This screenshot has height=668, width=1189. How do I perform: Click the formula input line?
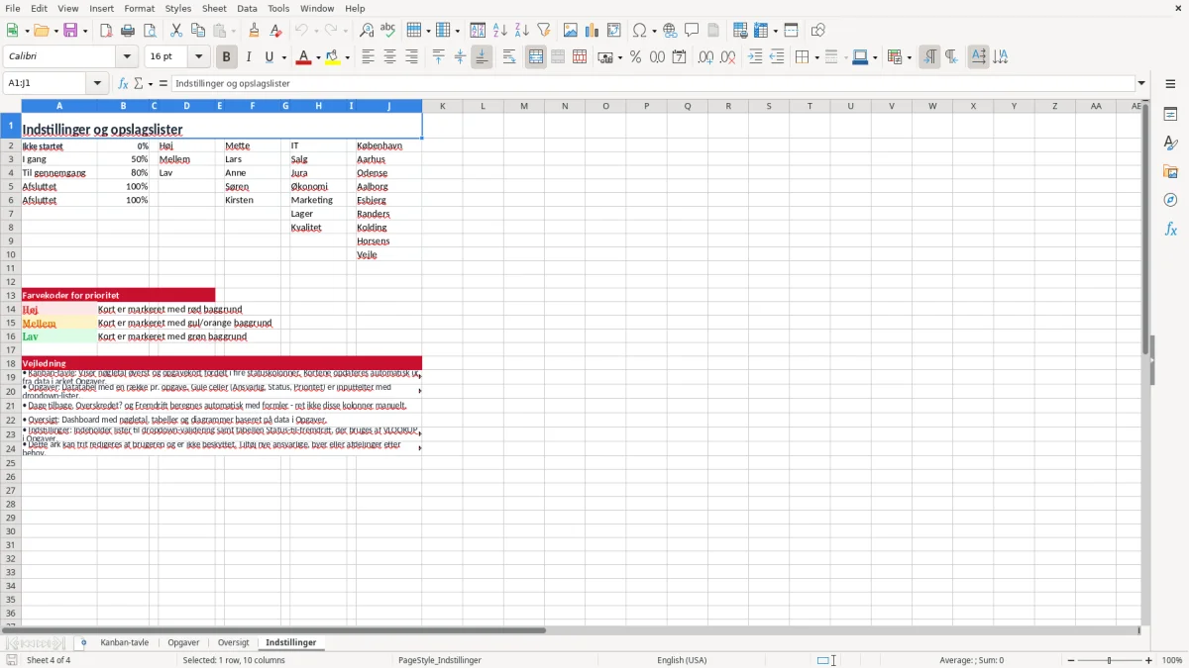click(x=653, y=84)
